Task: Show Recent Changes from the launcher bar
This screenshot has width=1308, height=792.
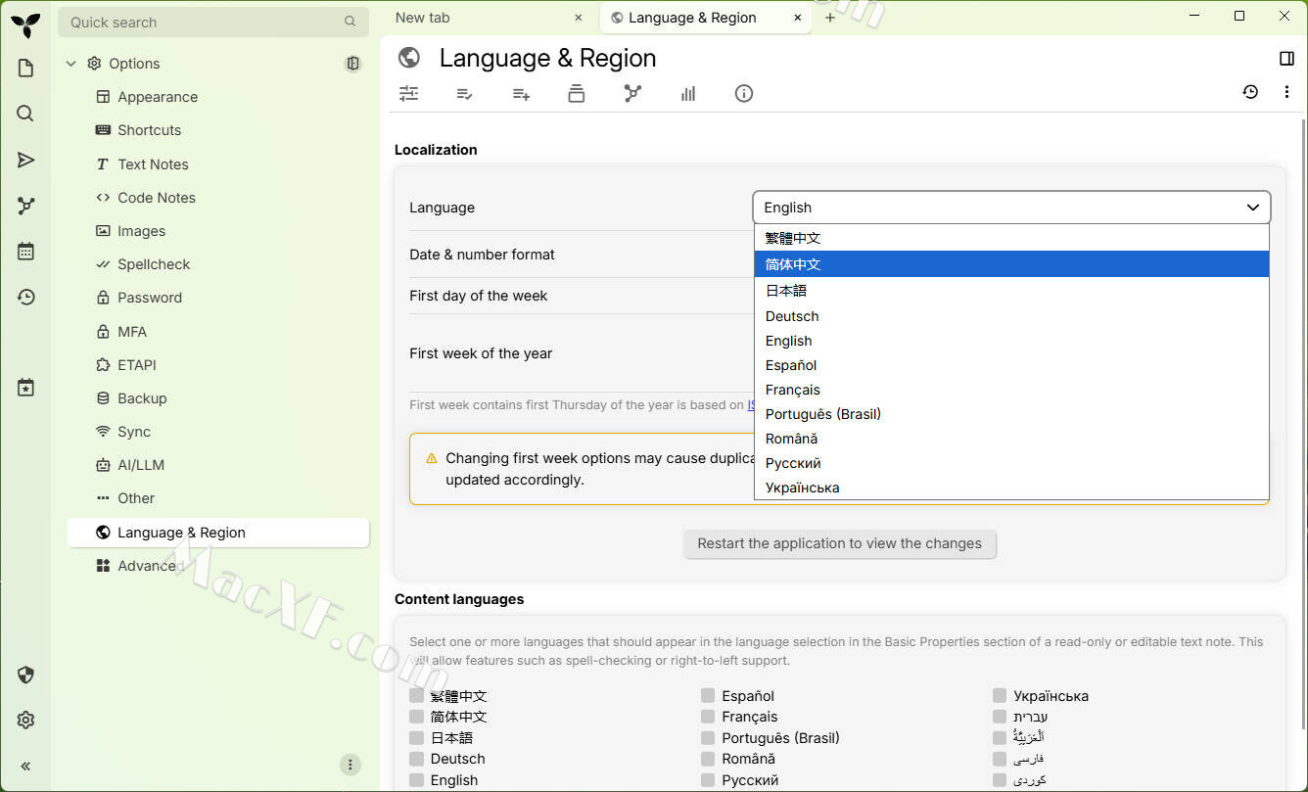Action: 25,298
